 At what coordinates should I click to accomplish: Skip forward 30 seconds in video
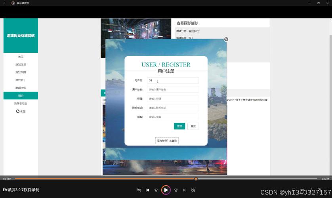click(176, 190)
